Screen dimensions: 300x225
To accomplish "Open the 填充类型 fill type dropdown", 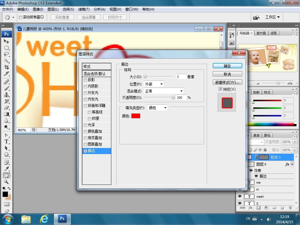I will point(157,108).
